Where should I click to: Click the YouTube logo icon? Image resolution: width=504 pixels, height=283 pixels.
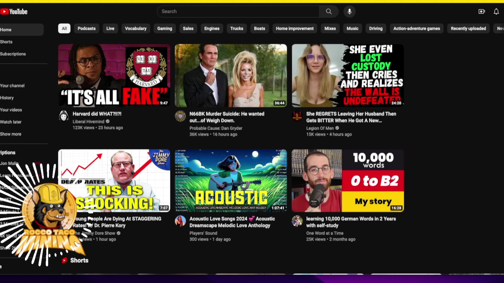pos(4,12)
